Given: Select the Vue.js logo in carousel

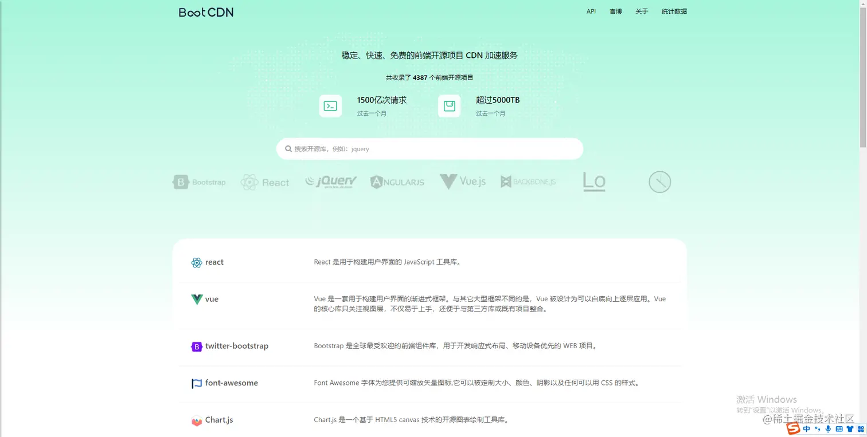Looking at the screenshot, I should pyautogui.click(x=463, y=182).
